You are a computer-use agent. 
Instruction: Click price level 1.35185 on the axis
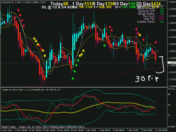click(x=172, y=16)
